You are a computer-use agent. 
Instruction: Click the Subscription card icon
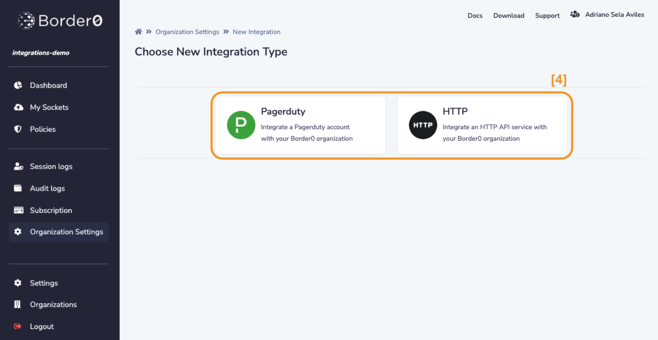[x=18, y=210]
